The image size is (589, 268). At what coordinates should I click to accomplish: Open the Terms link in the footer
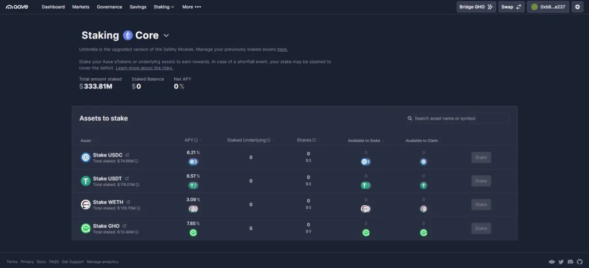point(12,262)
